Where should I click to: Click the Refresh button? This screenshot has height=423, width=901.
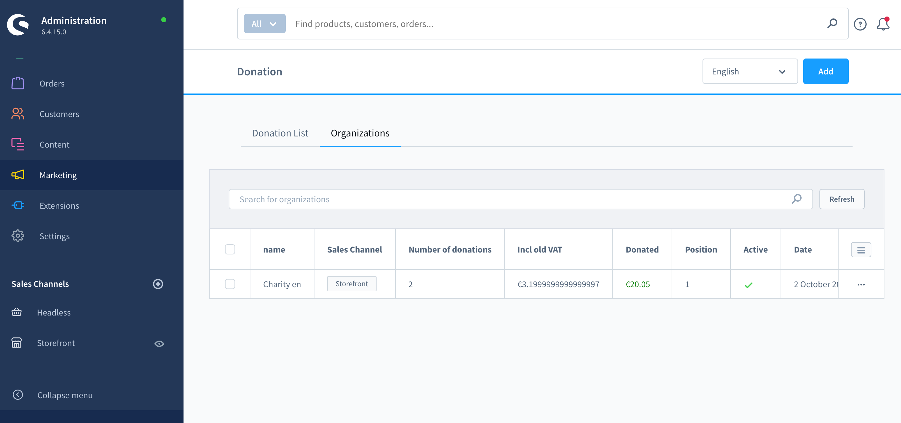(x=841, y=199)
